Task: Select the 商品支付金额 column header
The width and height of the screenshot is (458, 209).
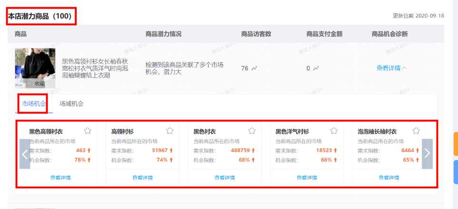Action: pos(324,34)
